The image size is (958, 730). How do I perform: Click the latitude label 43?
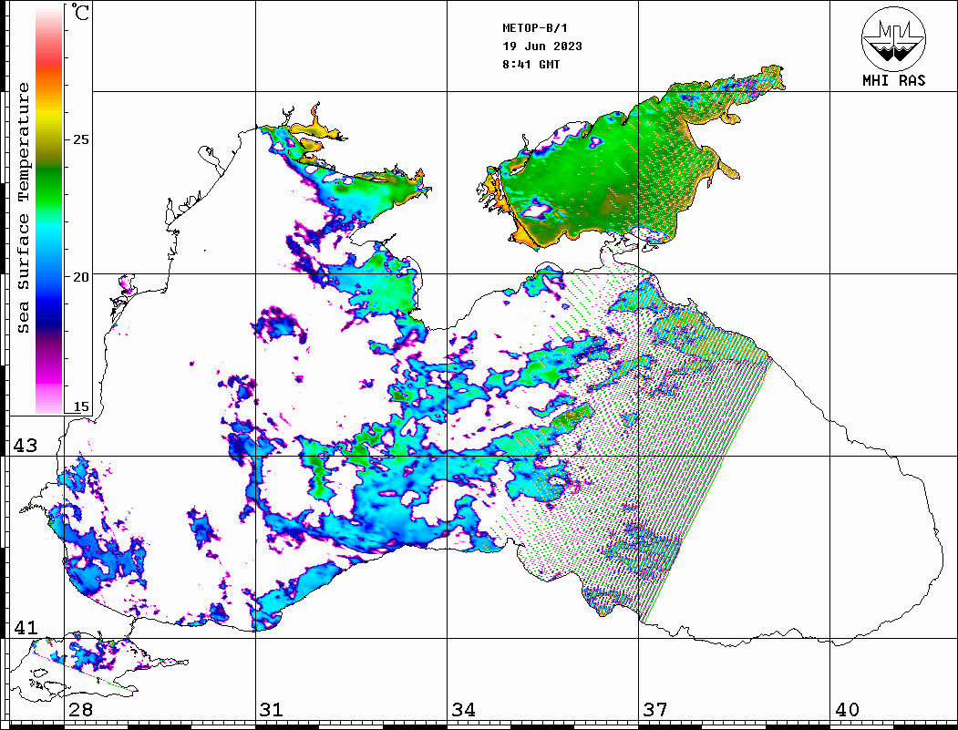(23, 446)
